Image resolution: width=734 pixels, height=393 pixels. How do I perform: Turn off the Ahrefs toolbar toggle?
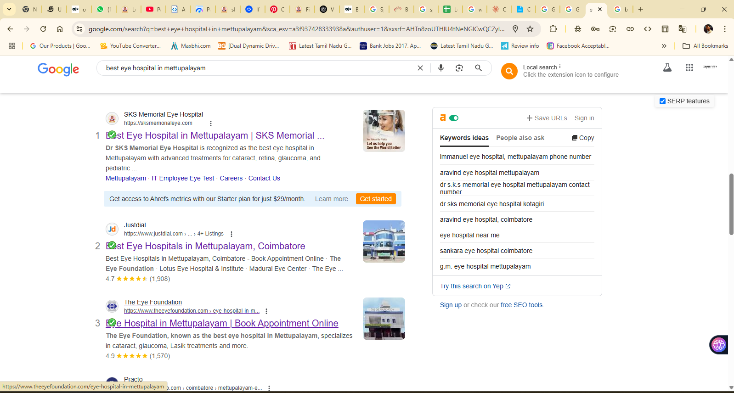[x=454, y=118]
